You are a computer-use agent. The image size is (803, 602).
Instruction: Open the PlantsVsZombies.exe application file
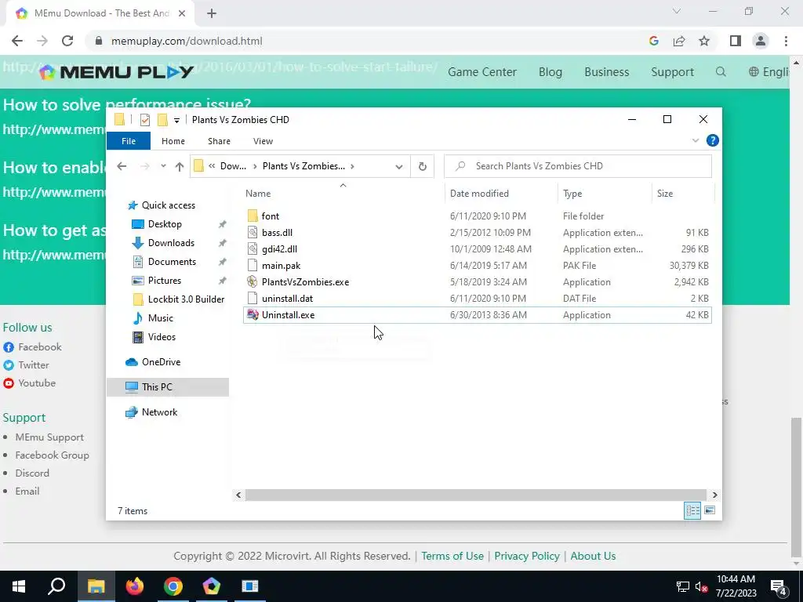coord(305,282)
